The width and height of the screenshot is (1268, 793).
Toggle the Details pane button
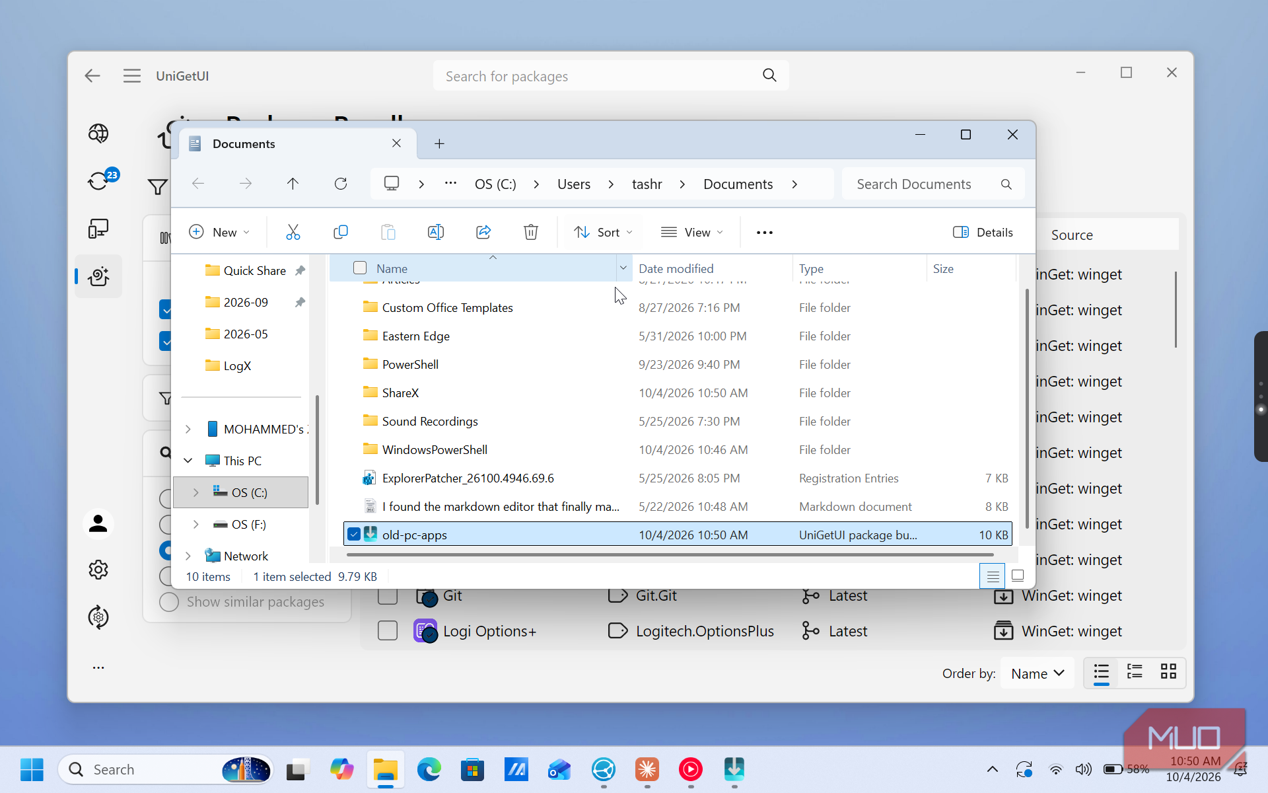pos(983,232)
